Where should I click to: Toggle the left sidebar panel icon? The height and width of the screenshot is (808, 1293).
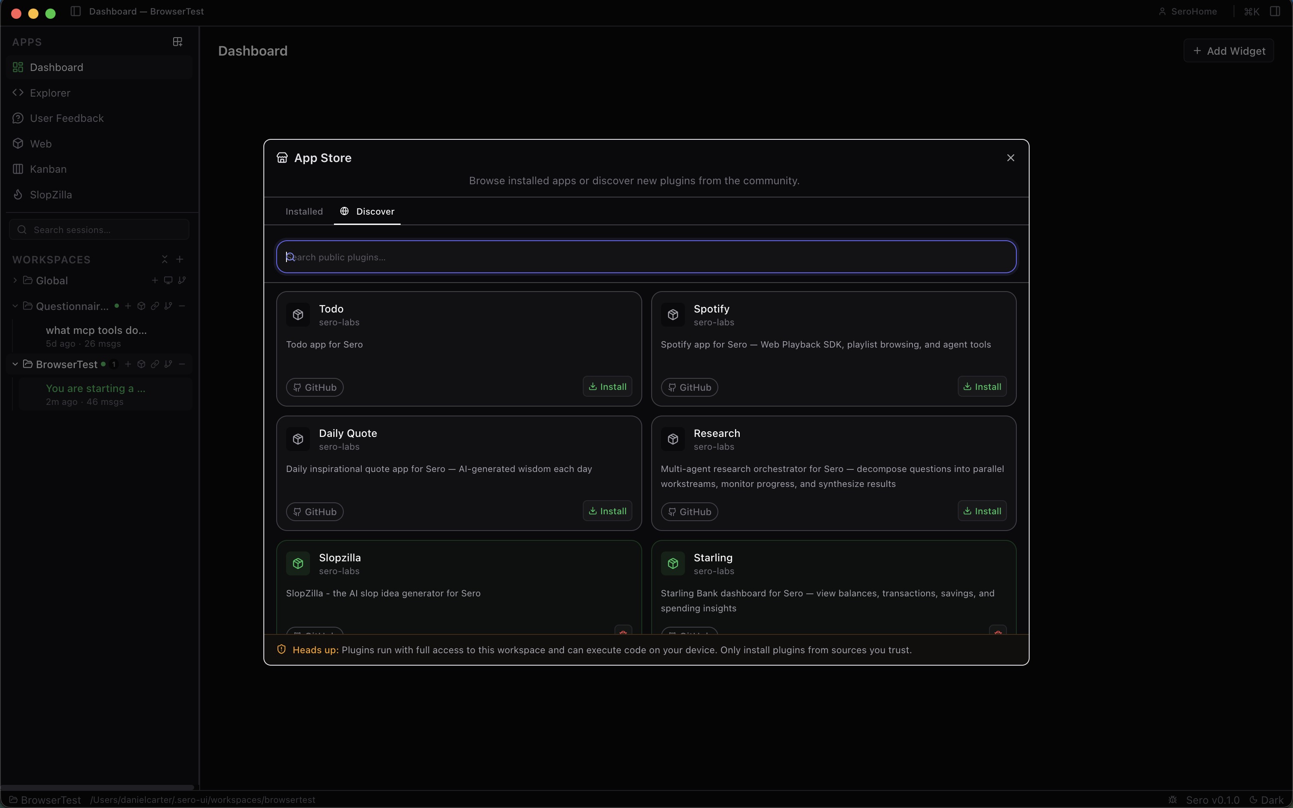click(75, 11)
